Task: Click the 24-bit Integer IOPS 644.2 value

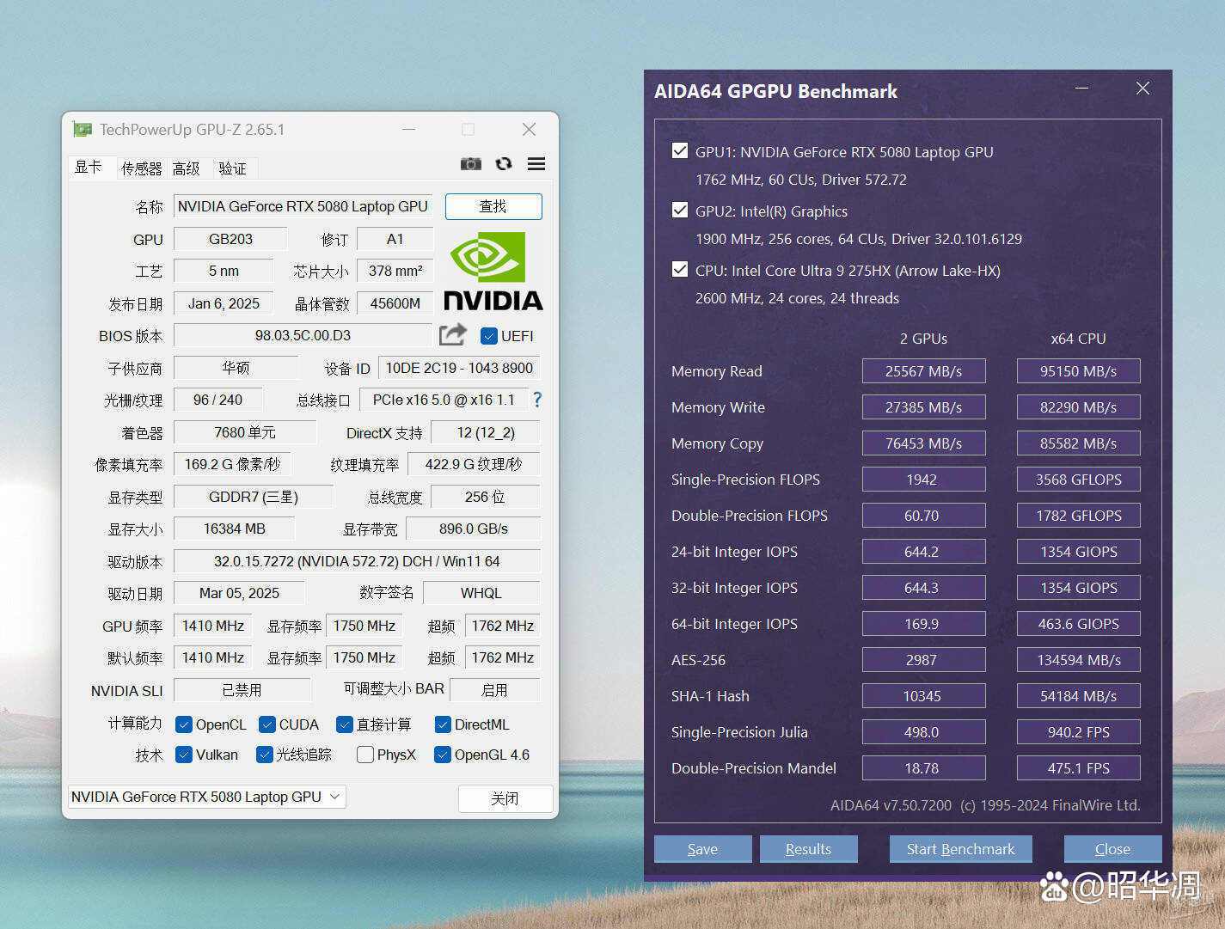Action: pyautogui.click(x=923, y=552)
